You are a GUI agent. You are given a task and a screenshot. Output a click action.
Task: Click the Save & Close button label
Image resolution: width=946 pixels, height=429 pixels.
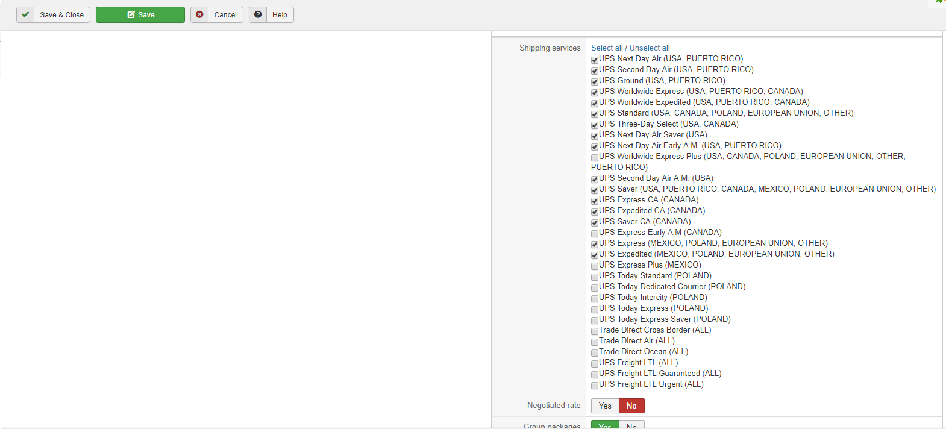[x=61, y=15]
